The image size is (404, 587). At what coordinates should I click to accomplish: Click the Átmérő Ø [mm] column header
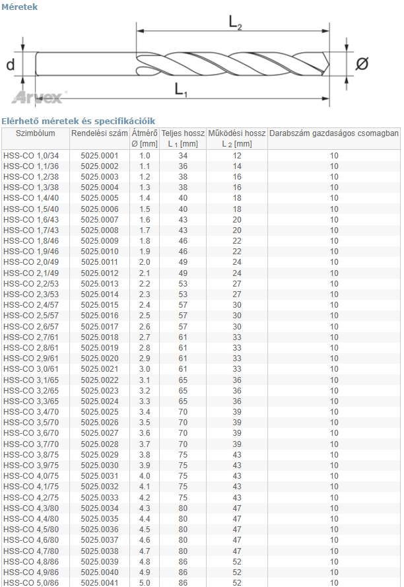(145, 138)
